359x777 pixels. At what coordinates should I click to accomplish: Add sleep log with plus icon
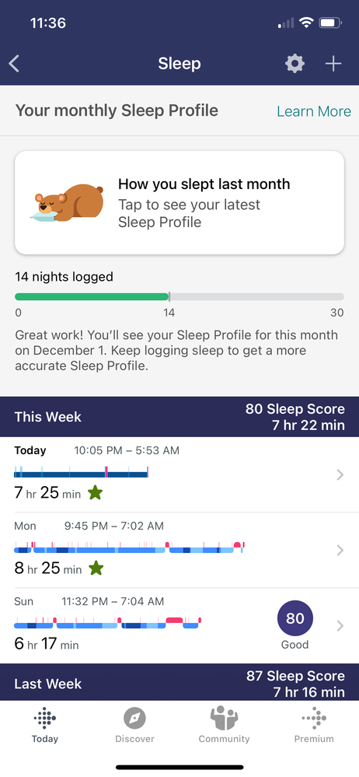point(333,64)
